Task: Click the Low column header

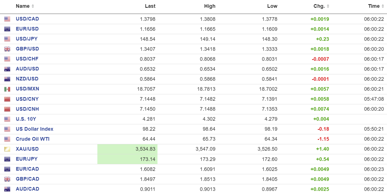Action: [x=272, y=6]
